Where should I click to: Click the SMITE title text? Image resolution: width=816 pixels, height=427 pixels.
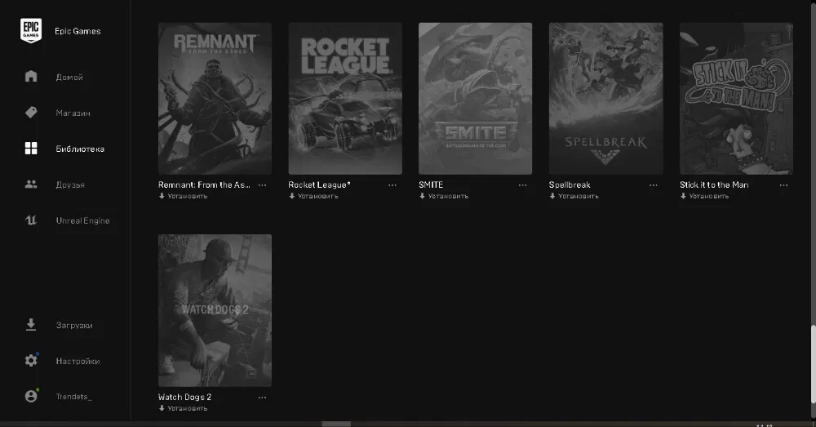pos(431,185)
